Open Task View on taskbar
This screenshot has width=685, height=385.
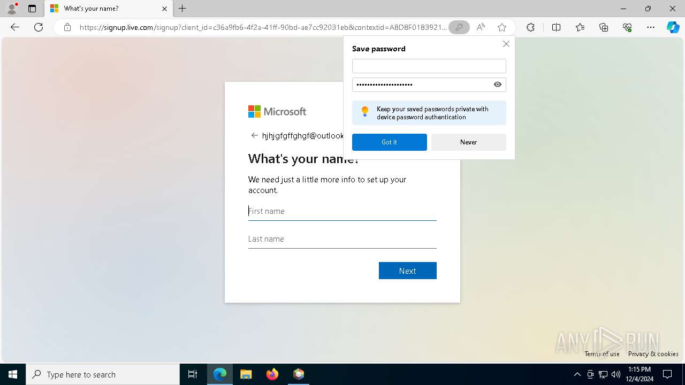193,374
